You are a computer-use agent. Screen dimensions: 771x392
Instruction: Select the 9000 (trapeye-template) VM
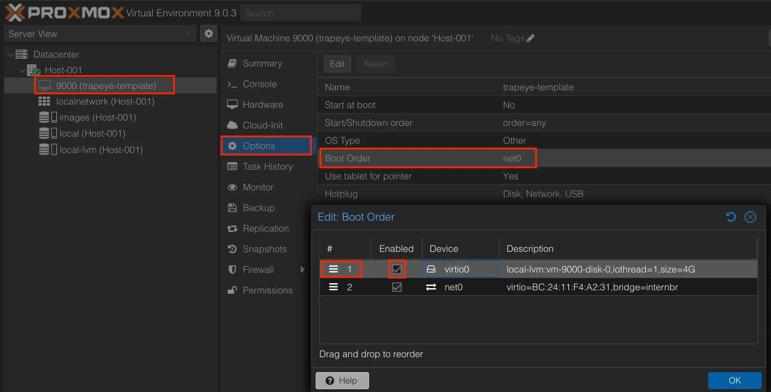pyautogui.click(x=106, y=86)
